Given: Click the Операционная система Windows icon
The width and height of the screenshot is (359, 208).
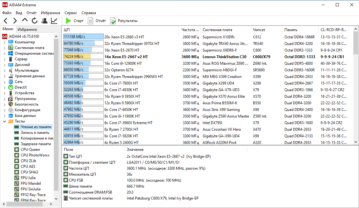Looking at the screenshot, I should click(x=11, y=53).
